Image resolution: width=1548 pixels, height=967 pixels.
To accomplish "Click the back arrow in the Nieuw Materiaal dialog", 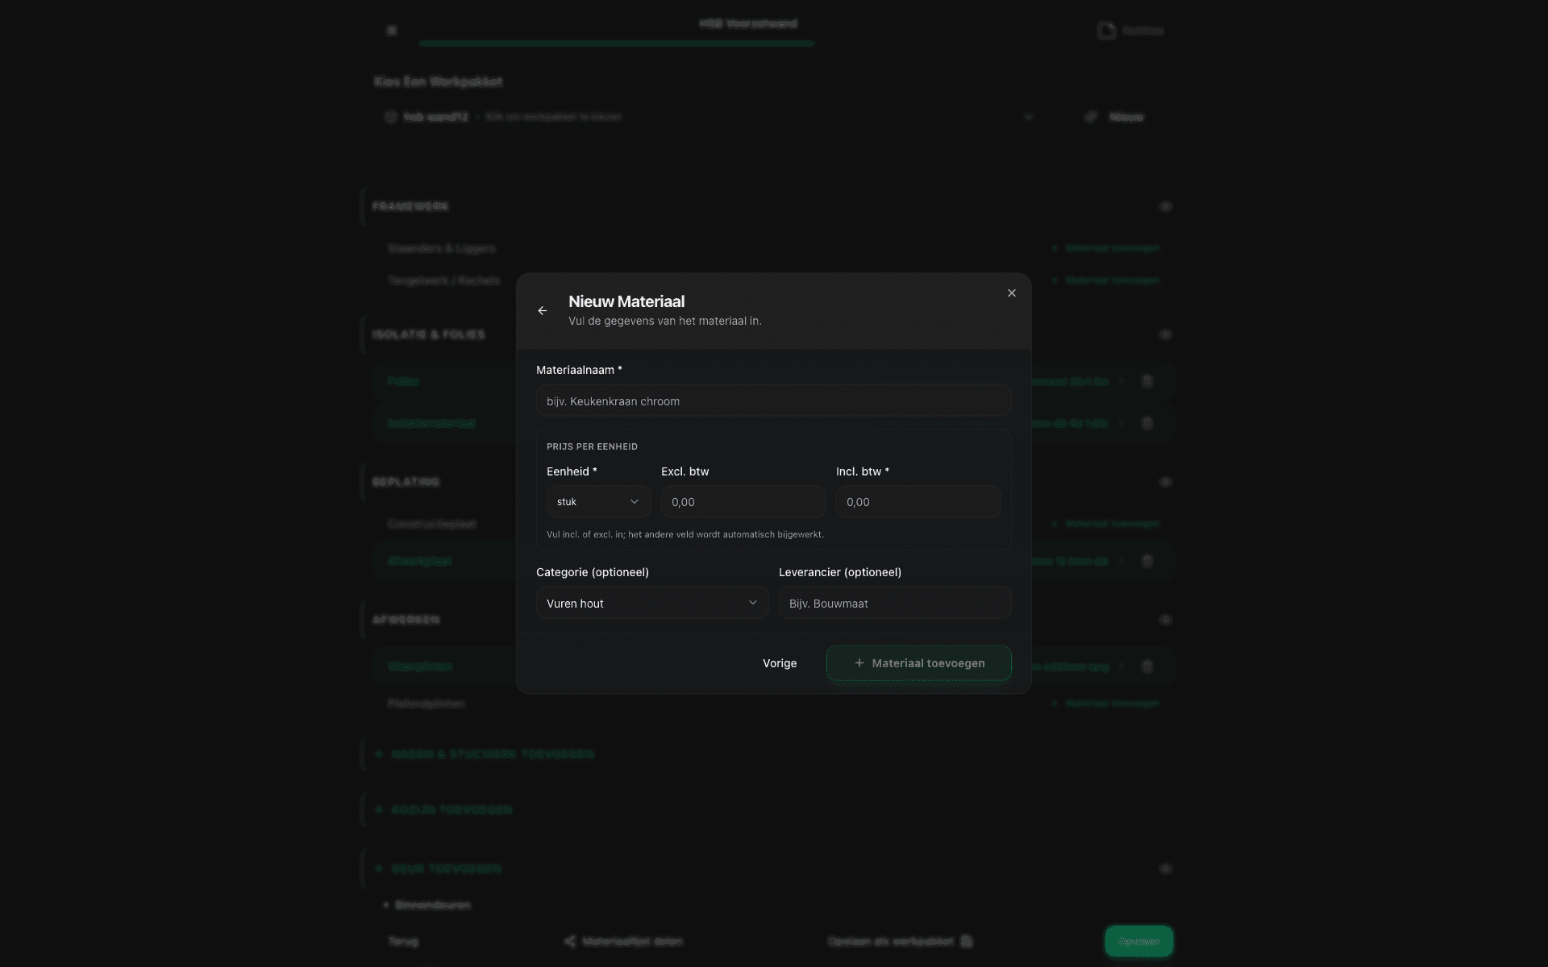I will tap(542, 311).
